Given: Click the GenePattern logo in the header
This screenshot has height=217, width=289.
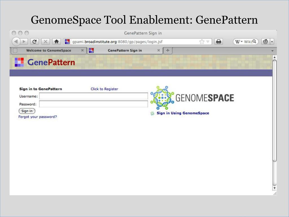Looking at the screenshot, I should pyautogui.click(x=45, y=62).
